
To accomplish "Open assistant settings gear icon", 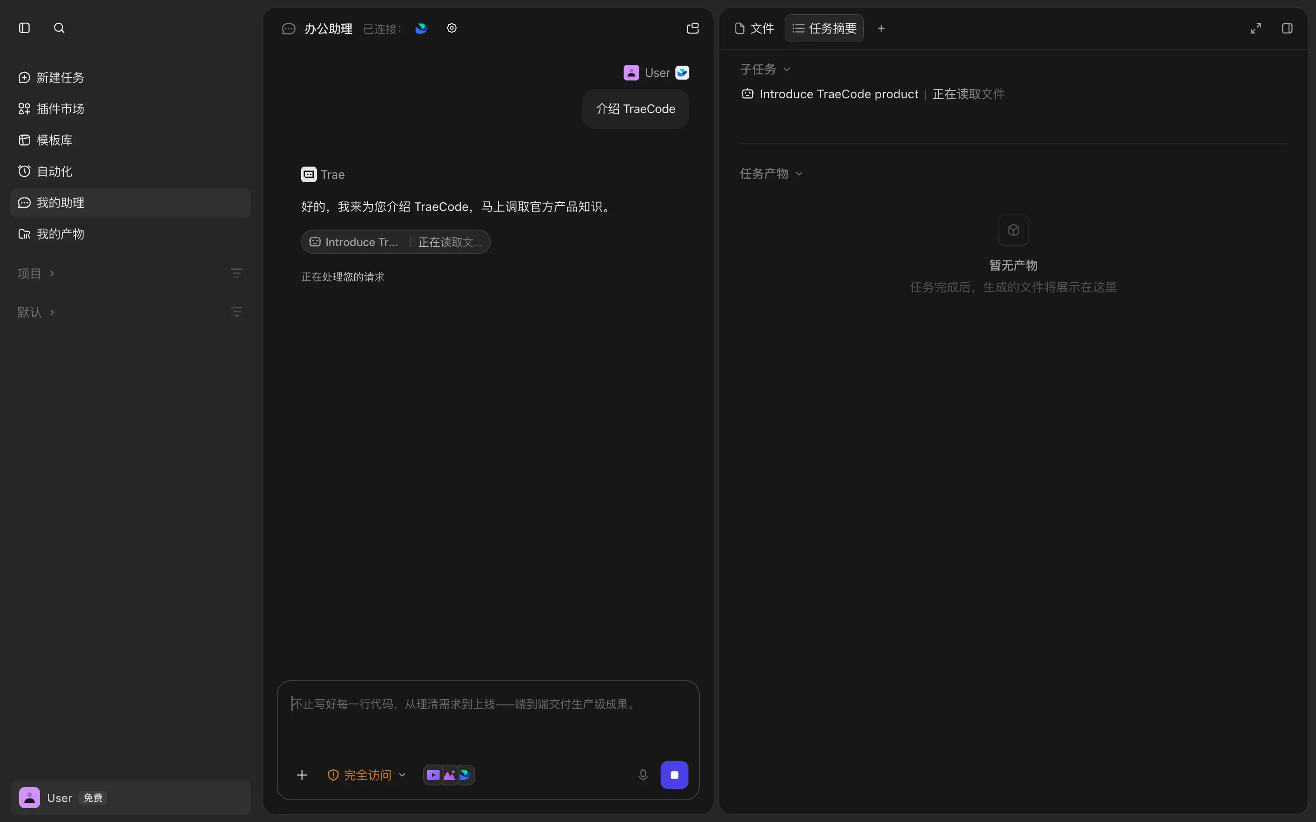I will tap(451, 28).
